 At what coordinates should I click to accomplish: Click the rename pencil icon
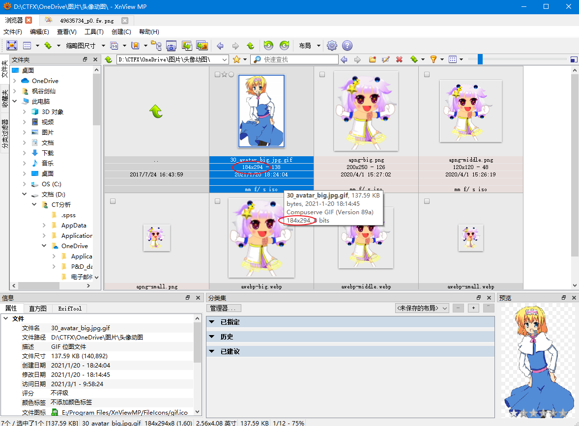click(386, 59)
